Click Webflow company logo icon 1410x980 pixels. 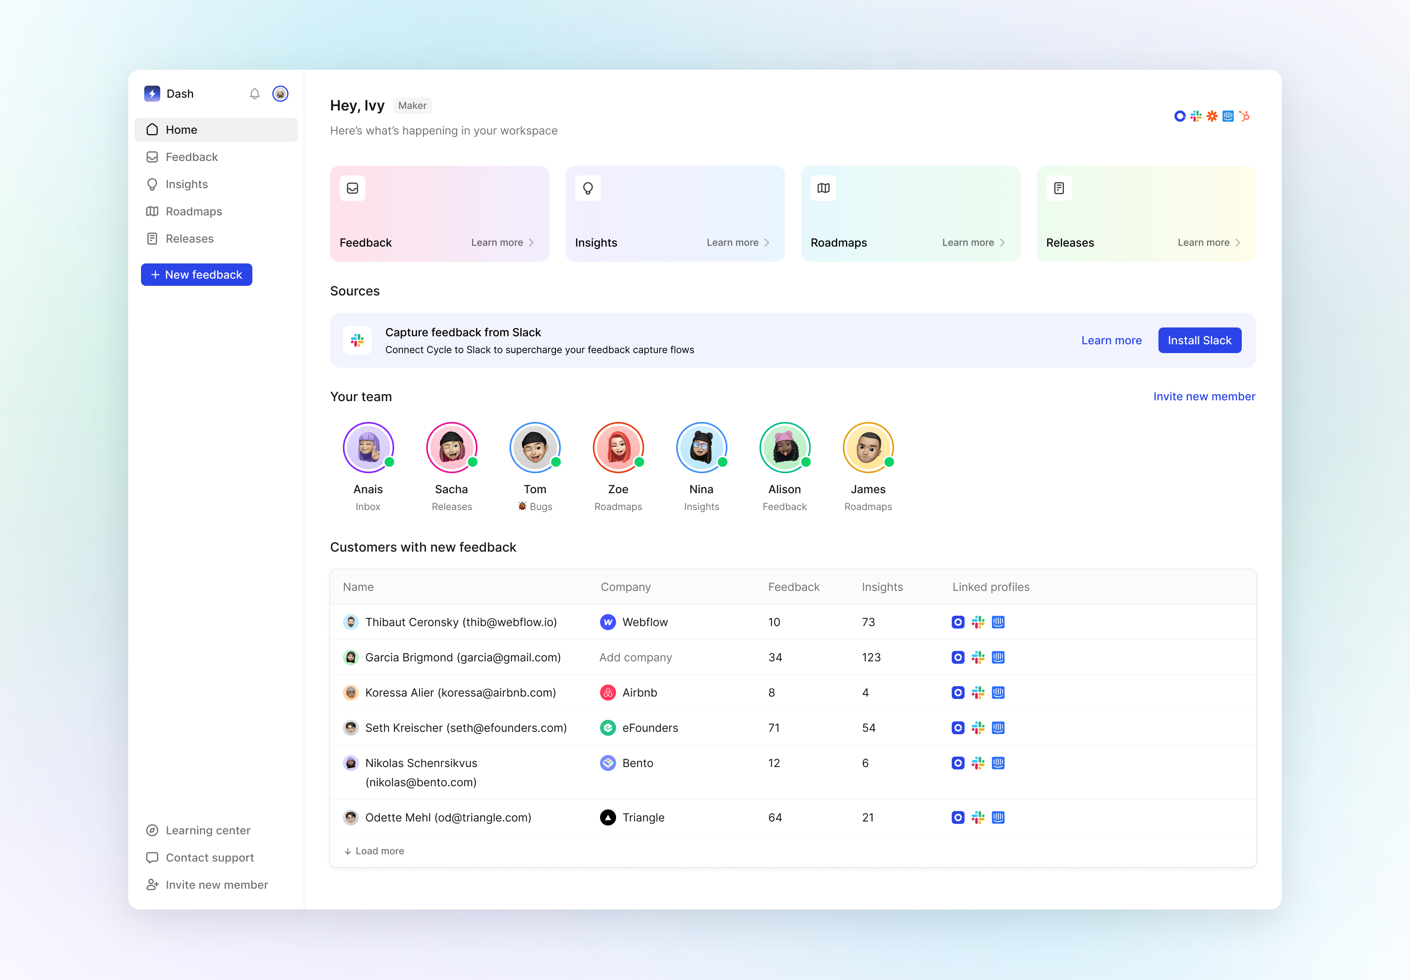pyautogui.click(x=607, y=622)
